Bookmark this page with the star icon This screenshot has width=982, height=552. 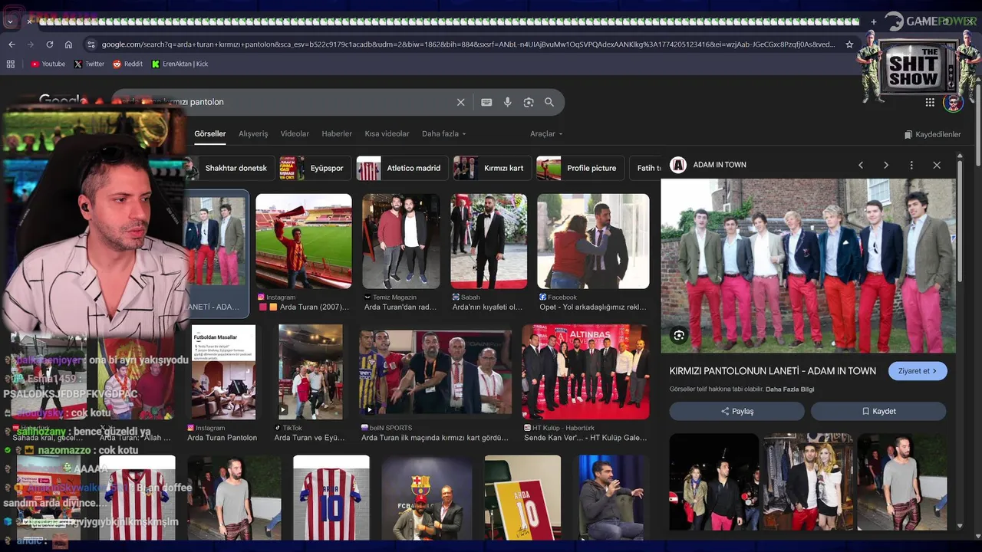coord(849,44)
